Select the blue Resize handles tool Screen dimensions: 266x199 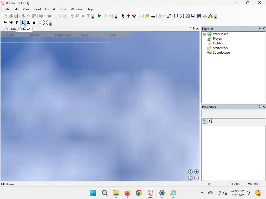(x=134, y=16)
